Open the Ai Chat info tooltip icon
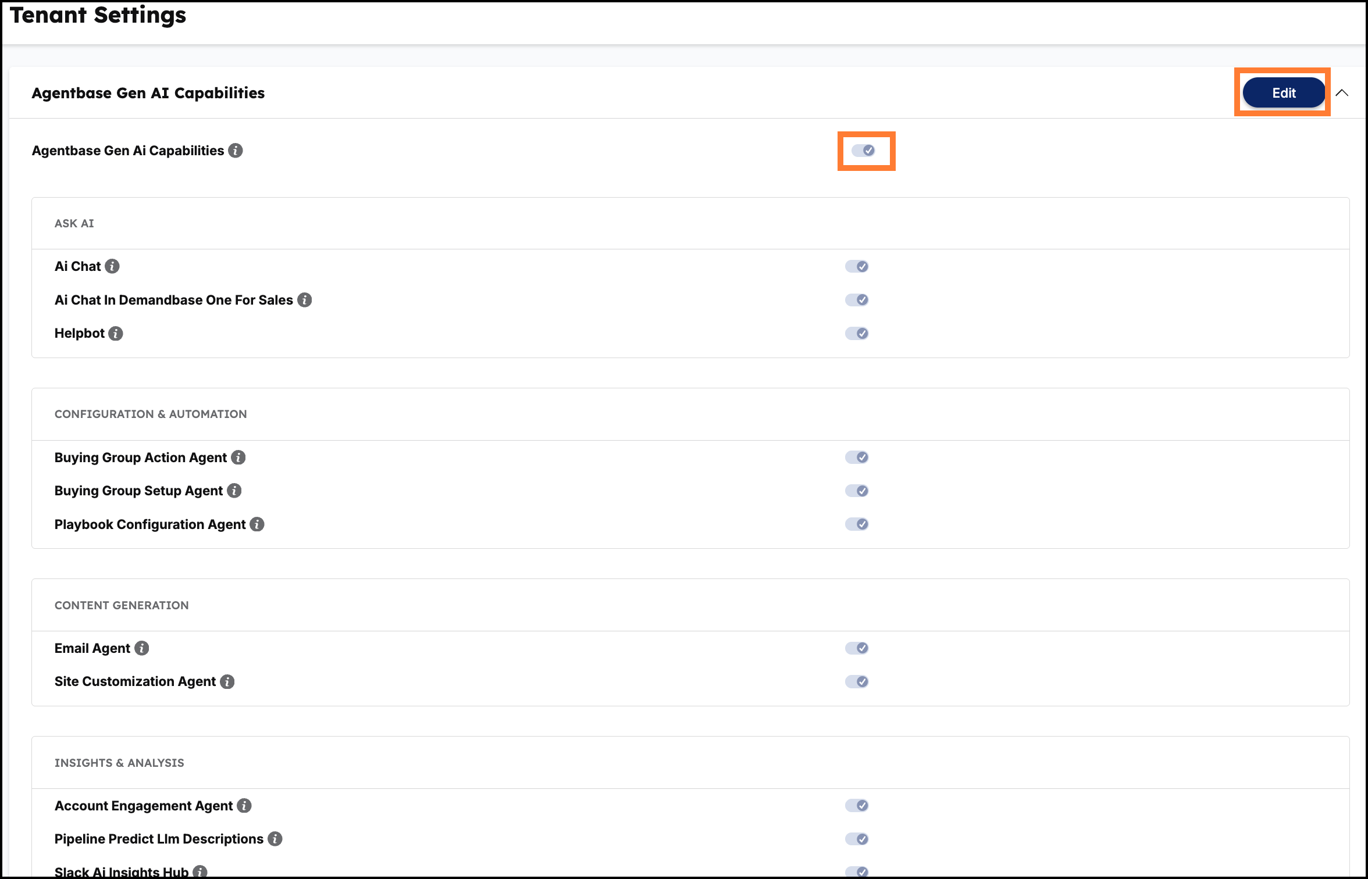This screenshot has width=1368, height=879. tap(112, 266)
